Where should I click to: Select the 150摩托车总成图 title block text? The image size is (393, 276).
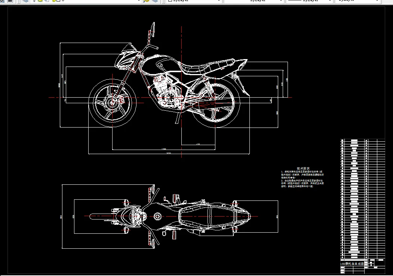[x=352, y=264]
